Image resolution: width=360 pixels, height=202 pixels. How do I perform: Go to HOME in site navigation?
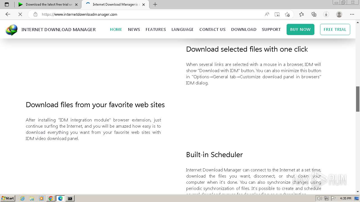(116, 29)
